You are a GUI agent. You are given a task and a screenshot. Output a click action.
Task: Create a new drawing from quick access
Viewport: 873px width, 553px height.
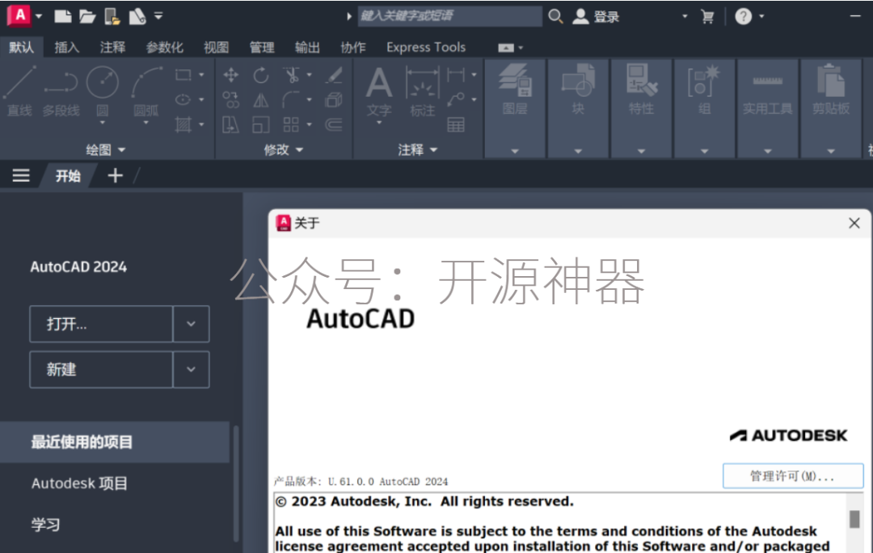pos(62,16)
